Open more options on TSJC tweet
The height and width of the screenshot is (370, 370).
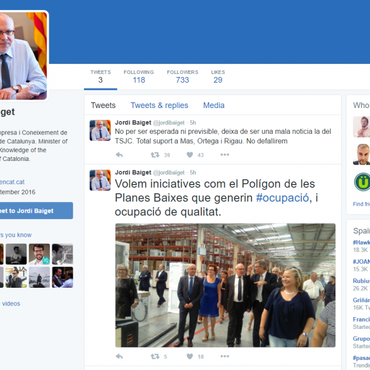[224, 155]
